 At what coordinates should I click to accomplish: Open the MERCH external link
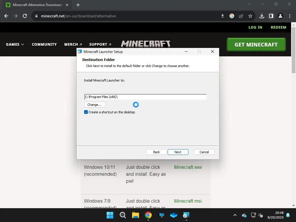coord(73,44)
